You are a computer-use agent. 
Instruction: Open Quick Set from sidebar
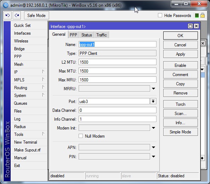[29, 25]
